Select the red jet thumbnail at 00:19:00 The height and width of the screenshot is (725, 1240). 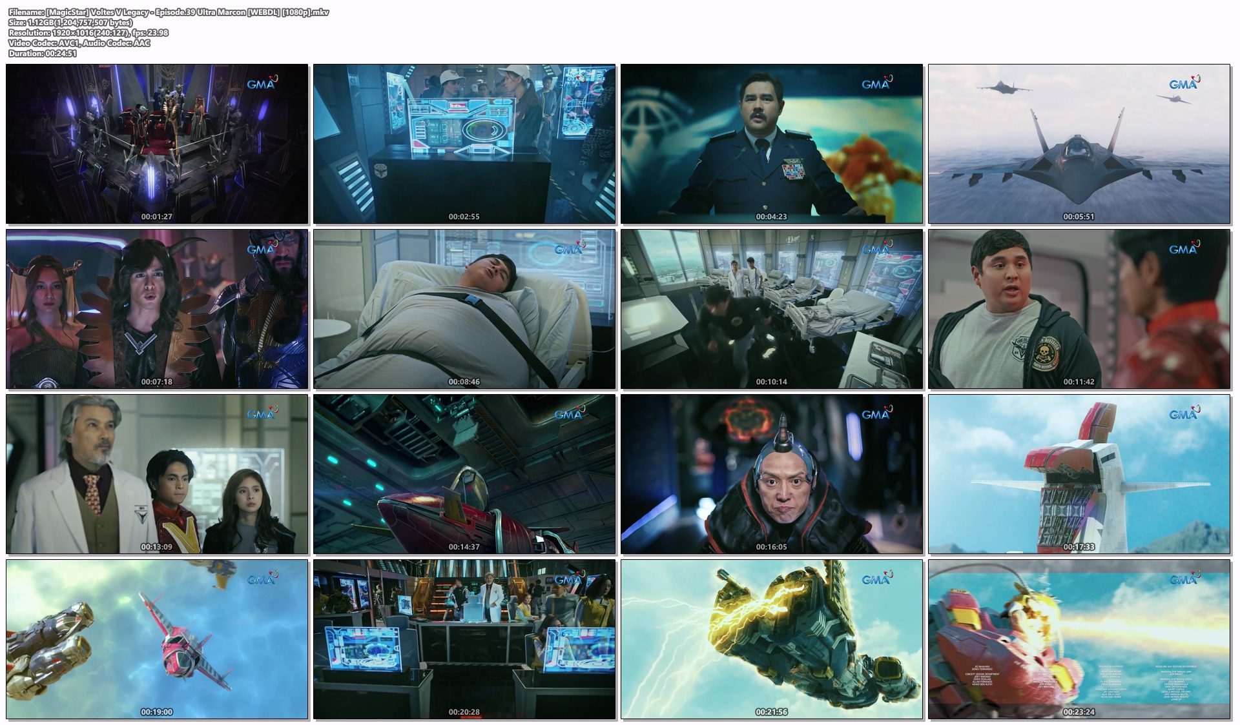(x=157, y=639)
